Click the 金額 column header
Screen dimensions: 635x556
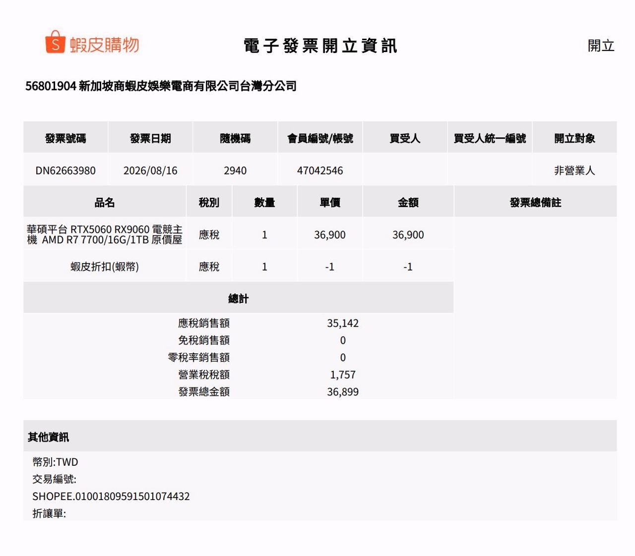(x=408, y=202)
